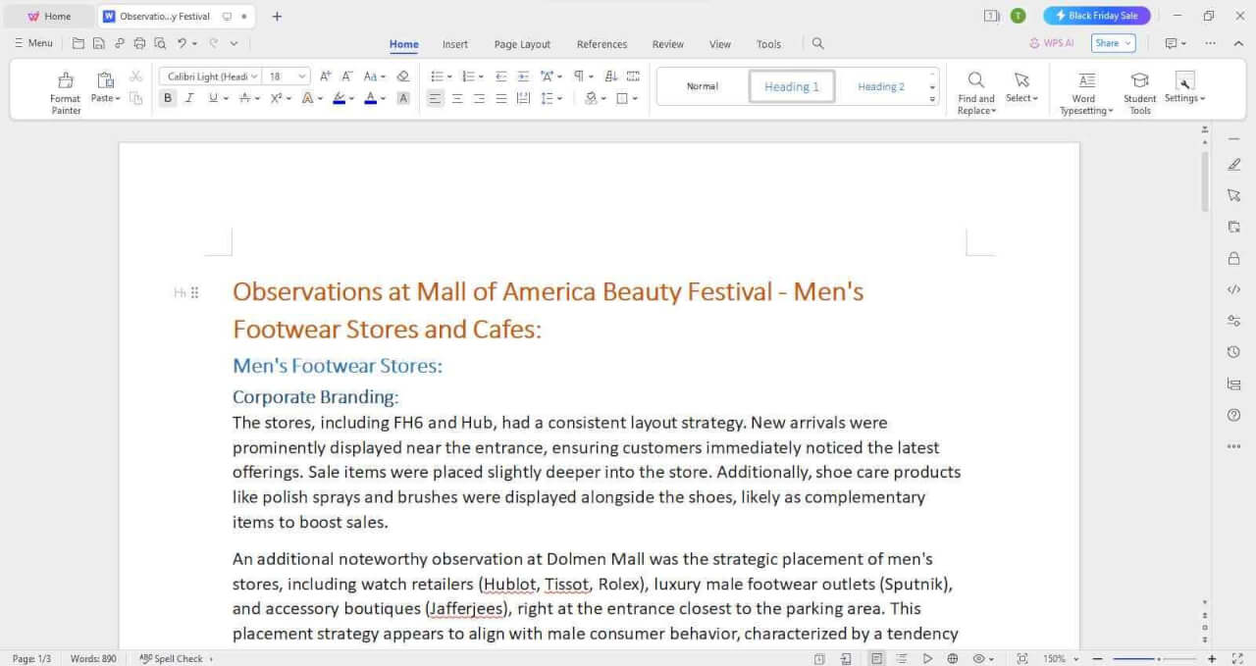
Task: Apply highlight color to text
Action: coord(338,98)
